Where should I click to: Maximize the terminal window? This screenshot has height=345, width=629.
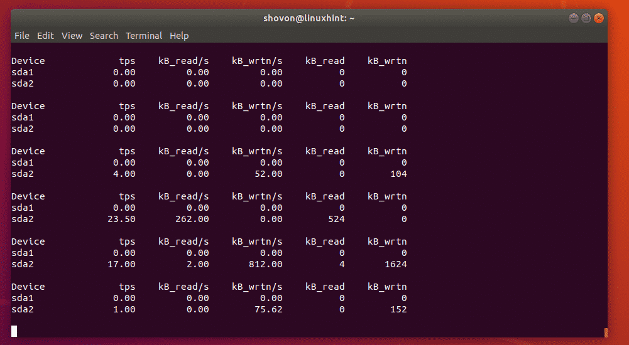pos(586,18)
